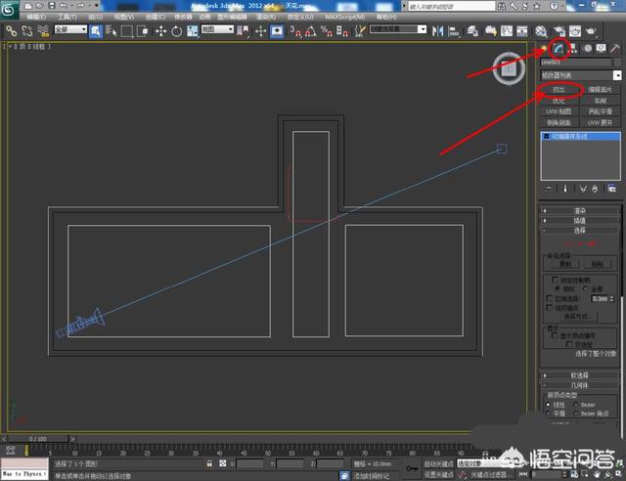Click the object name field Line003
The height and width of the screenshot is (481, 626).
tap(576, 63)
